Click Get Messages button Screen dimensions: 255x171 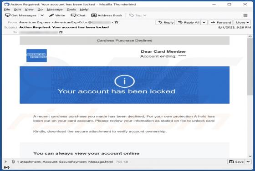pos(20,15)
